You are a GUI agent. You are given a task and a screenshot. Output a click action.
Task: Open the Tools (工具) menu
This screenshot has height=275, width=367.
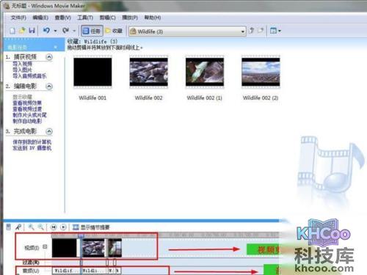coord(85,18)
